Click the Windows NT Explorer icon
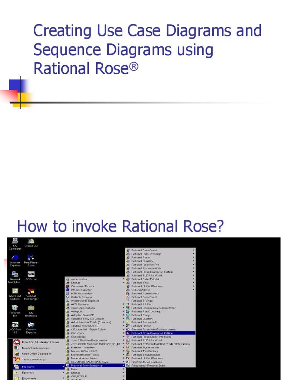 pyautogui.click(x=68, y=301)
